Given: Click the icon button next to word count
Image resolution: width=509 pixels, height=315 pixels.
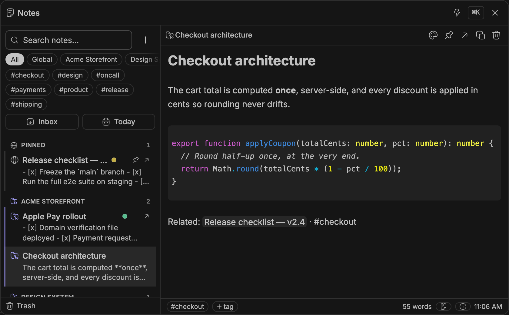Looking at the screenshot, I should click(444, 307).
